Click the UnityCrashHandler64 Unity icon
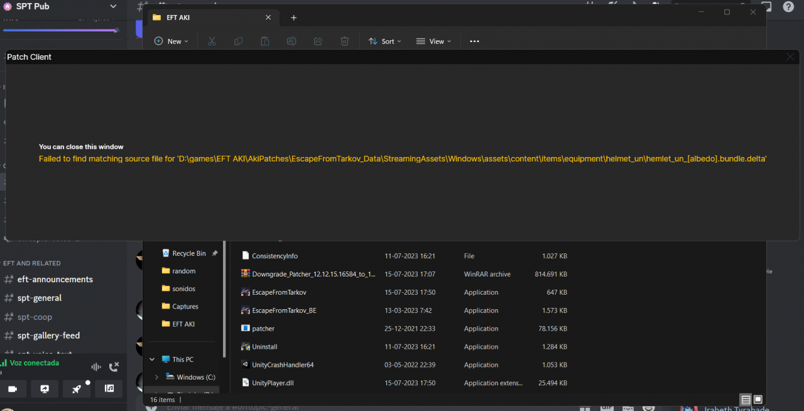This screenshot has width=804, height=411. click(x=246, y=364)
